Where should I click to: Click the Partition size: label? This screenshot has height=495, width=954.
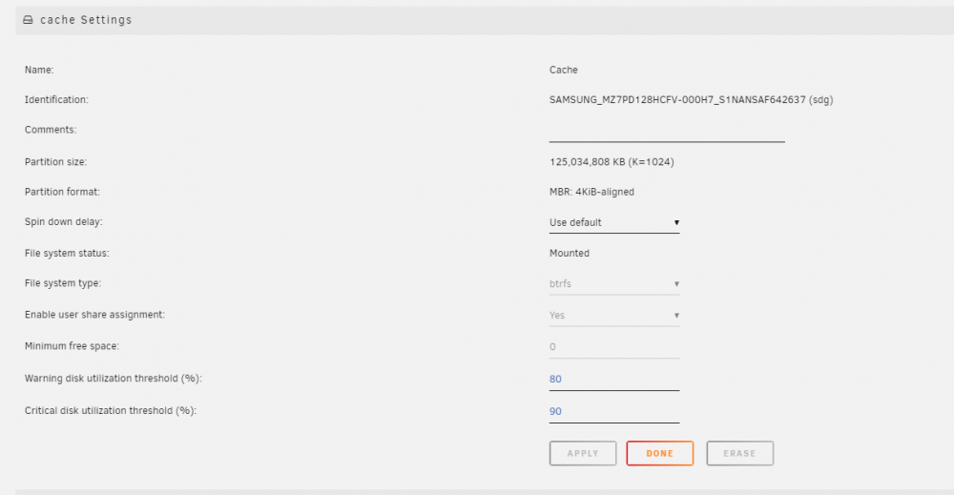pyautogui.click(x=55, y=162)
